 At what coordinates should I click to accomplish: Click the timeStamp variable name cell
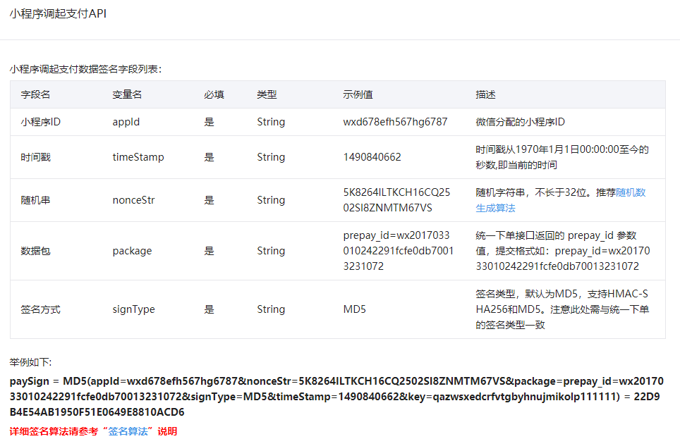(138, 157)
